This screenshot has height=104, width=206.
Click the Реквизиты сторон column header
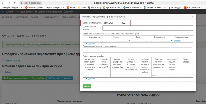click(x=182, y=37)
